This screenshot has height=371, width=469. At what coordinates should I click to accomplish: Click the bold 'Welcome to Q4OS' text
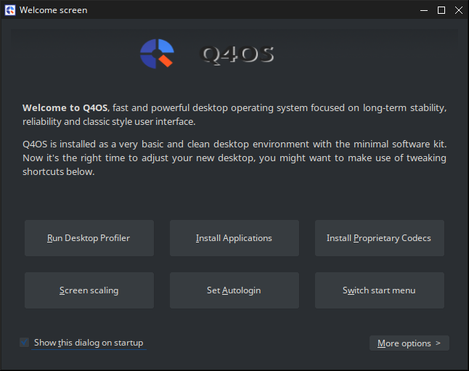point(65,107)
